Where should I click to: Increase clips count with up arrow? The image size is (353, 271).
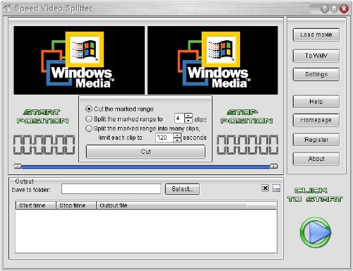(x=189, y=116)
